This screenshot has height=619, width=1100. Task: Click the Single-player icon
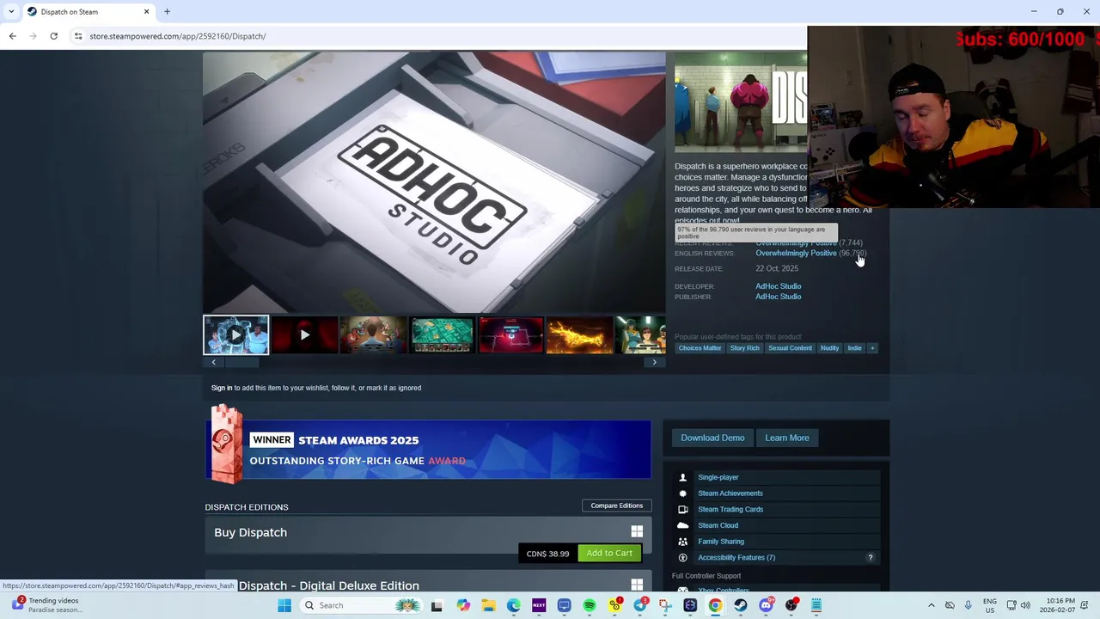tap(683, 477)
